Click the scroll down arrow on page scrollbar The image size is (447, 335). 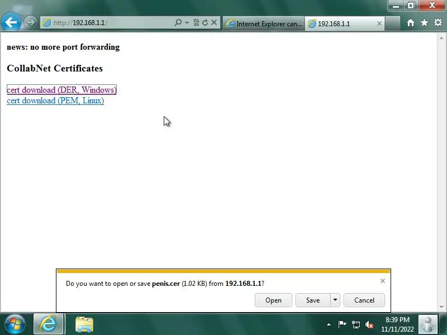(441, 307)
